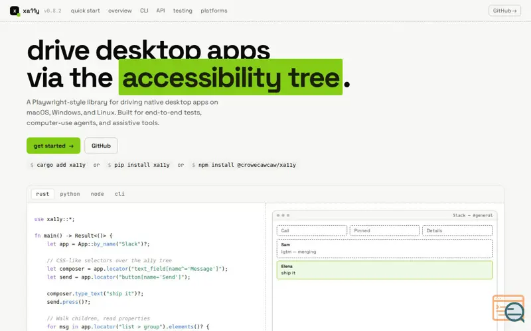Open the platforms nav link
Image resolution: width=531 pixels, height=331 pixels.
pos(214,11)
